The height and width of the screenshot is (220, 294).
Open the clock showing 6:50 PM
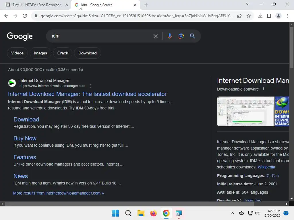point(272,213)
